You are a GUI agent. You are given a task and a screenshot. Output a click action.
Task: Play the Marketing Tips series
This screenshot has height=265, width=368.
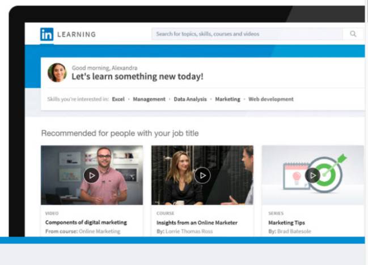(x=312, y=175)
